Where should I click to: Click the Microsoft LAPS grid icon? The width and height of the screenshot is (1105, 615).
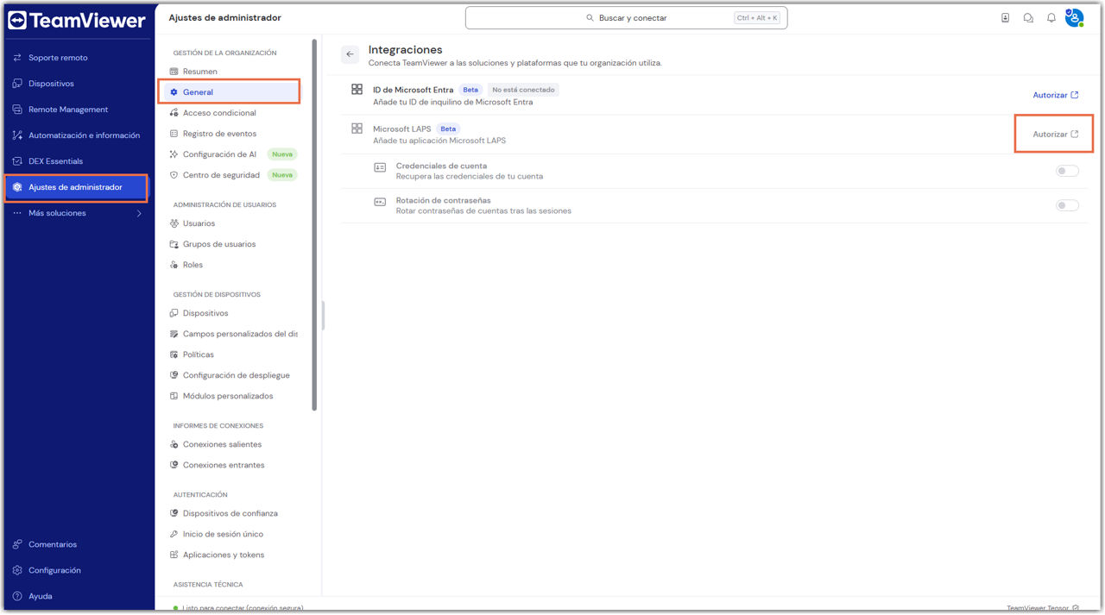pos(357,129)
